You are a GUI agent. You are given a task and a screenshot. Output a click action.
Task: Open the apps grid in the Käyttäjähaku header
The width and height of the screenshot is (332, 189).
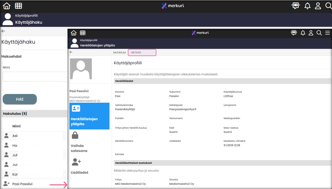tap(19, 6)
